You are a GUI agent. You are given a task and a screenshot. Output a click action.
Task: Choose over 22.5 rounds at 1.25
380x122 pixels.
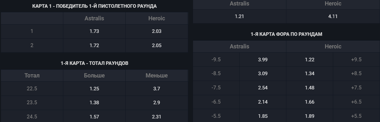coord(94,88)
